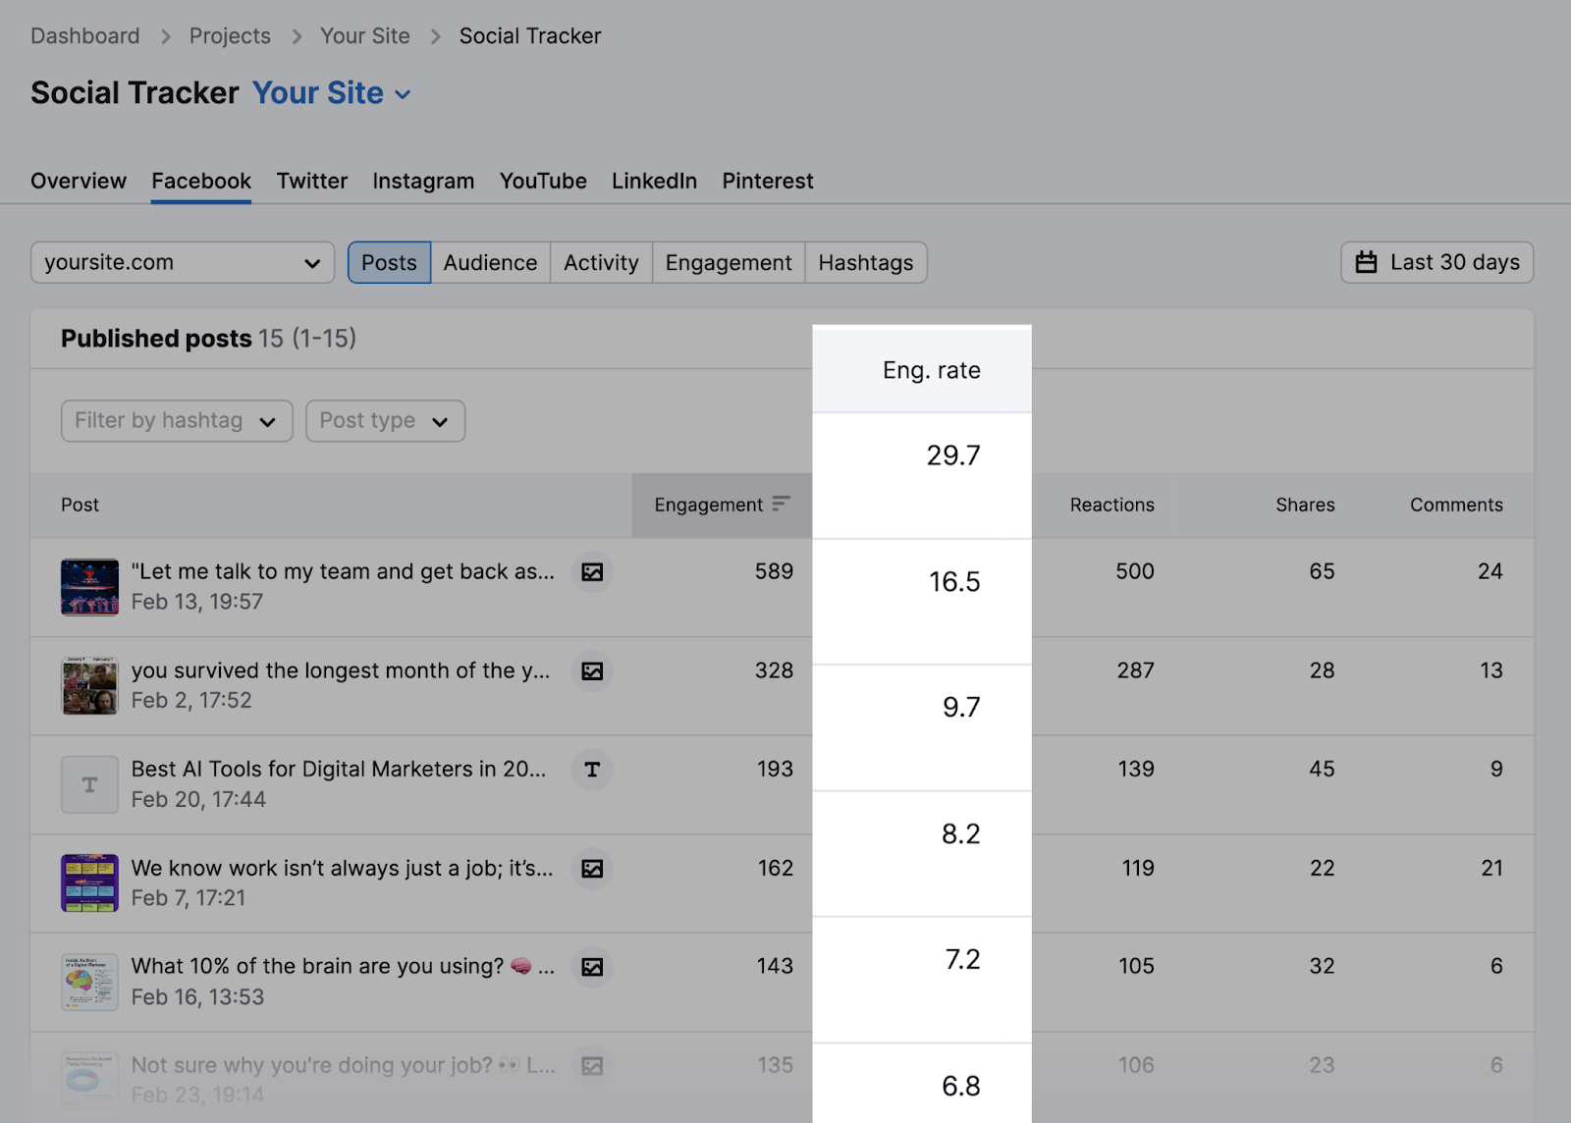Open the Post type dropdown
Viewport: 1571px width, 1123px height.
point(385,420)
